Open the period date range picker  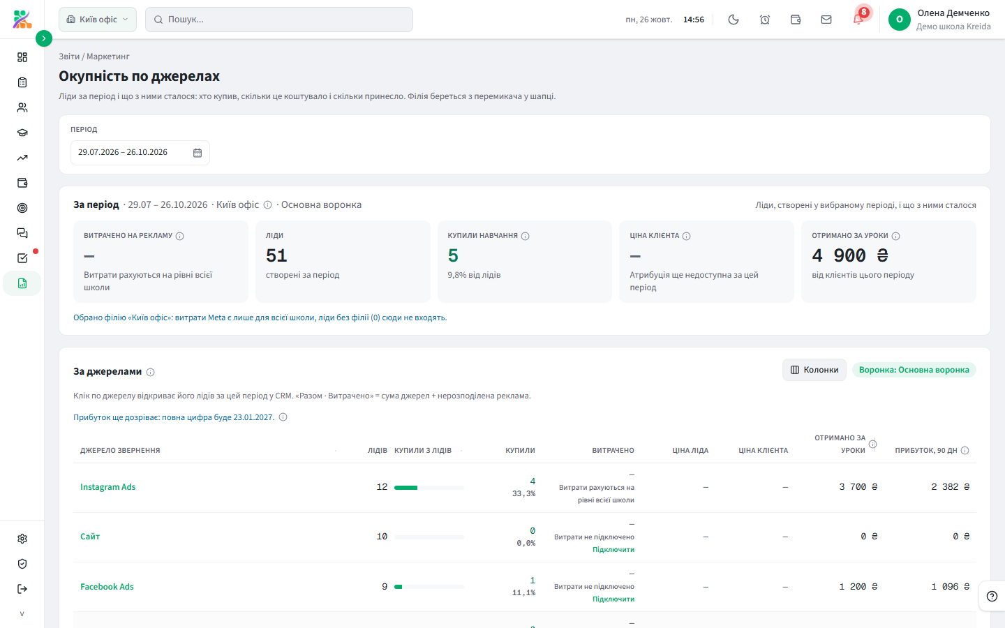click(140, 153)
